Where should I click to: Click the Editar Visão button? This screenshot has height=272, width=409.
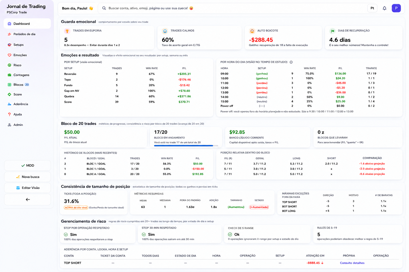tap(27, 188)
